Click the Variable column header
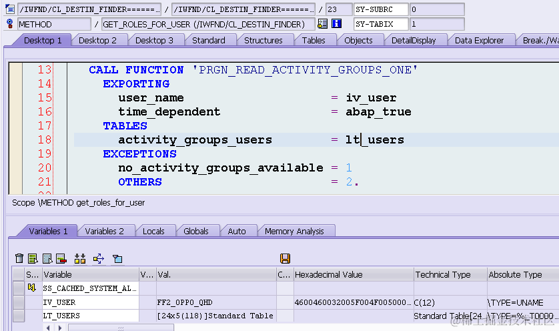Viewport: 559px width, 331px height. pos(91,275)
